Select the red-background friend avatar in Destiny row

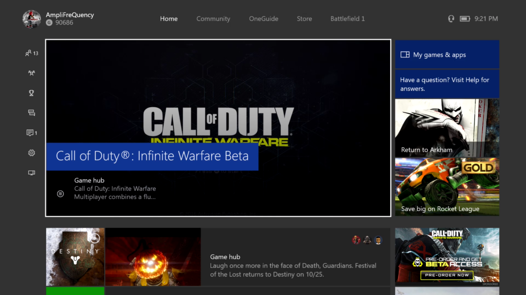pos(357,240)
